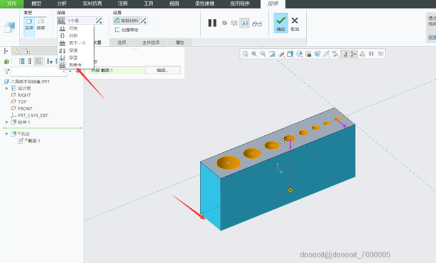Viewport: 436px width, 263px height.
Task: Click the 编辑... sketch button
Action: point(162,70)
